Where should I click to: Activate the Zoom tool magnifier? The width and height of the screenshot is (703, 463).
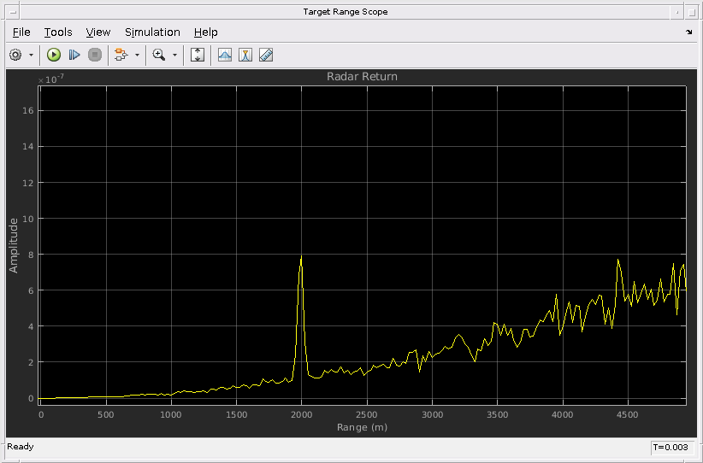tap(159, 55)
